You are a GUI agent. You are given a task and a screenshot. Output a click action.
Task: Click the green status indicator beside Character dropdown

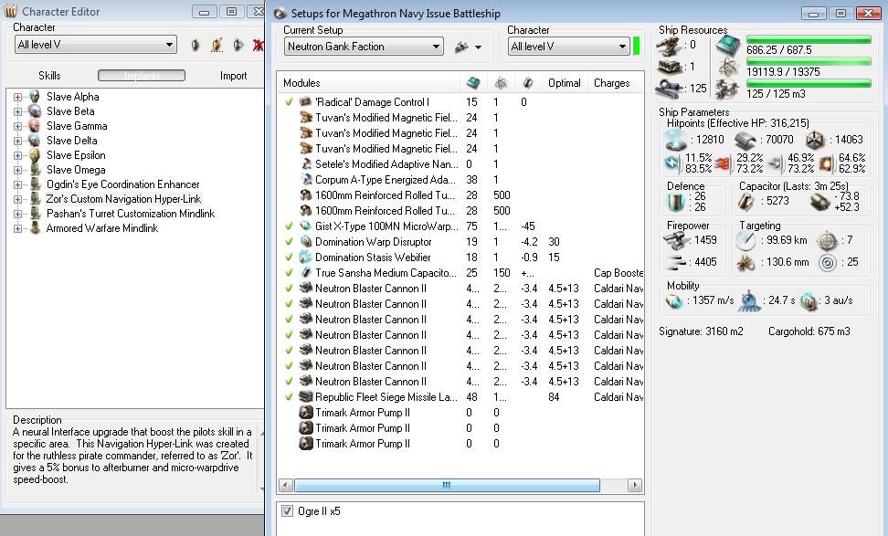(x=637, y=46)
